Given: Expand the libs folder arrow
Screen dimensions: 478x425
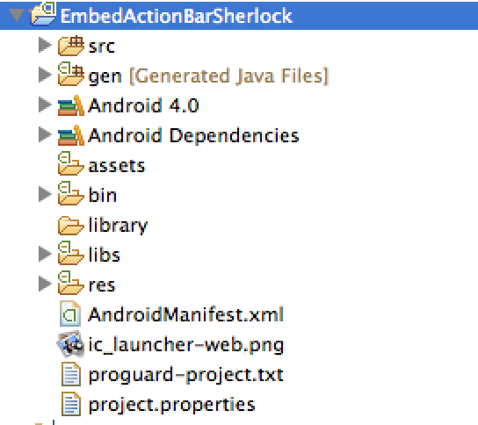Looking at the screenshot, I should pyautogui.click(x=45, y=254).
